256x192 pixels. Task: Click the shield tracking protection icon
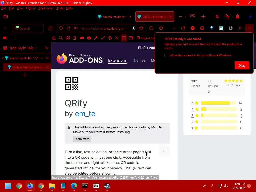pos(61,28)
